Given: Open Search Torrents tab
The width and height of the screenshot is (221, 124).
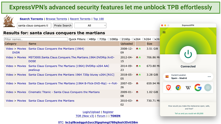Looking at the screenshot, I should coord(31,19).
